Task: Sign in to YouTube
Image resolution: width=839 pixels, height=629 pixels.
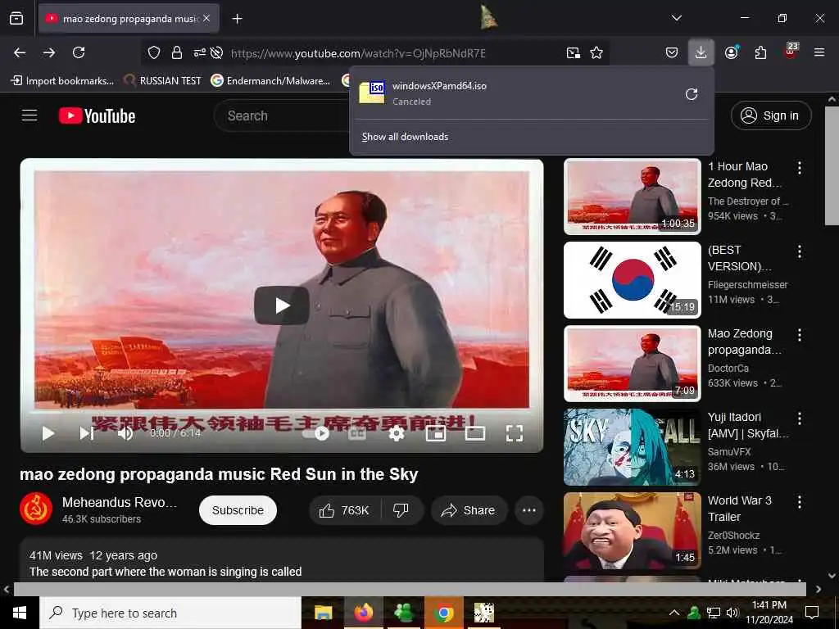Action: click(x=771, y=115)
